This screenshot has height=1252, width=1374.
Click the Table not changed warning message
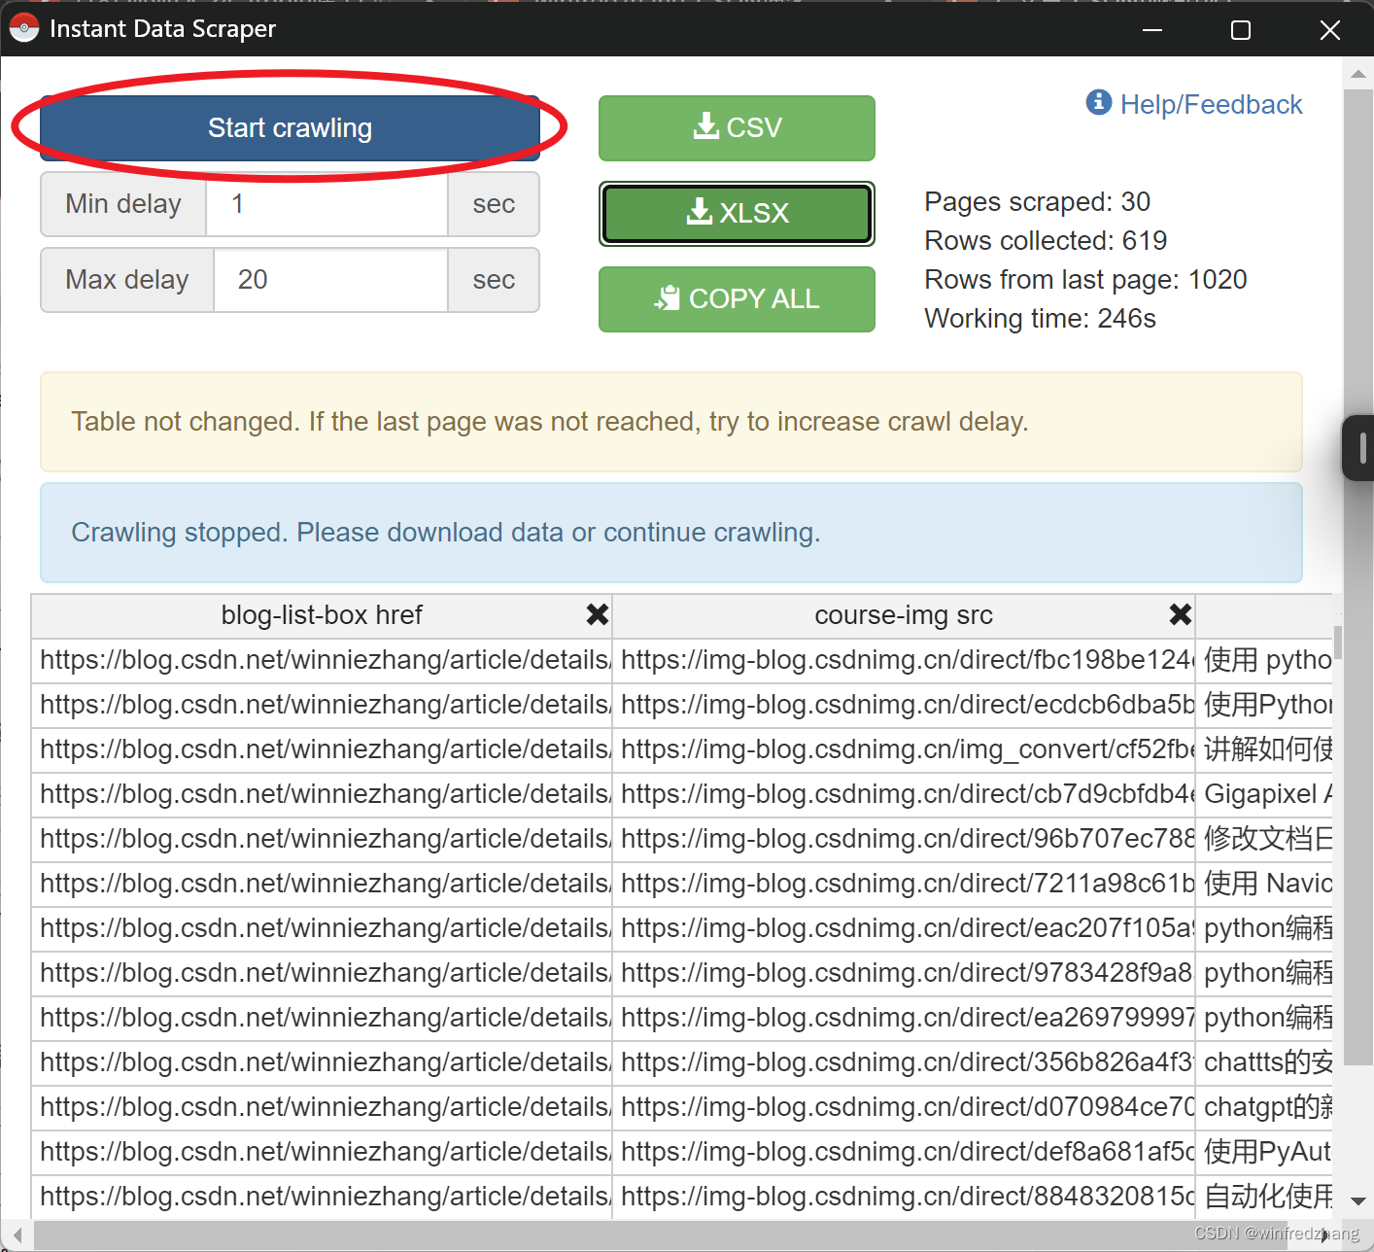click(670, 422)
